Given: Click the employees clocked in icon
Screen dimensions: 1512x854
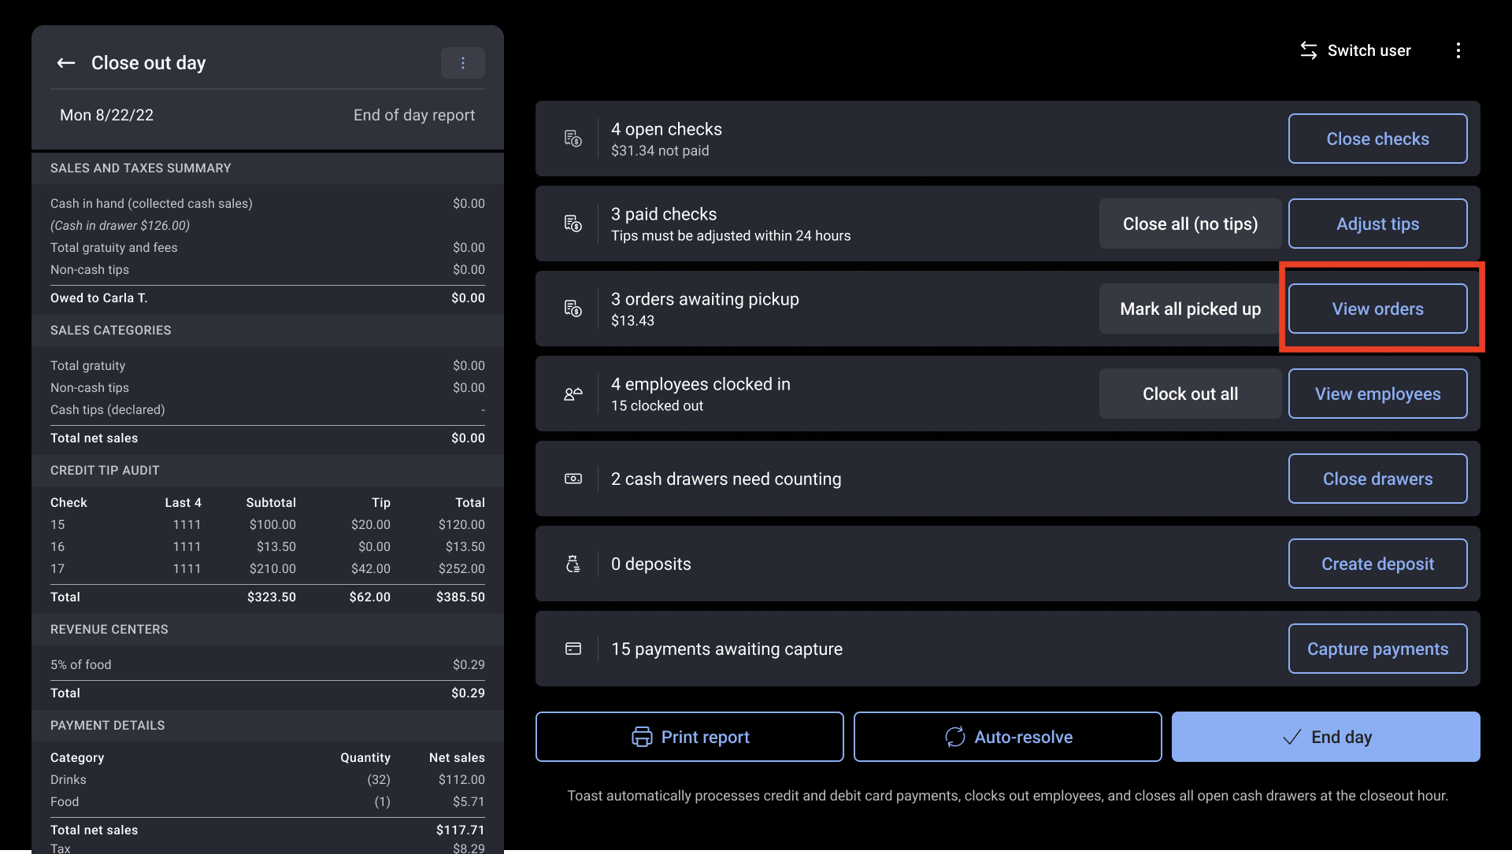Looking at the screenshot, I should [574, 392].
